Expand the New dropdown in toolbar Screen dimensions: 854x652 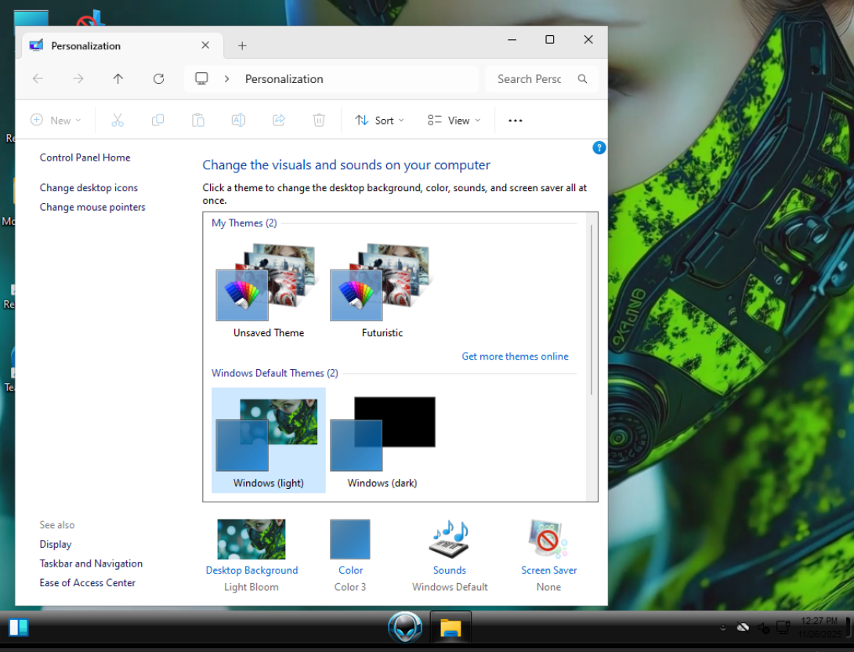[x=56, y=121]
